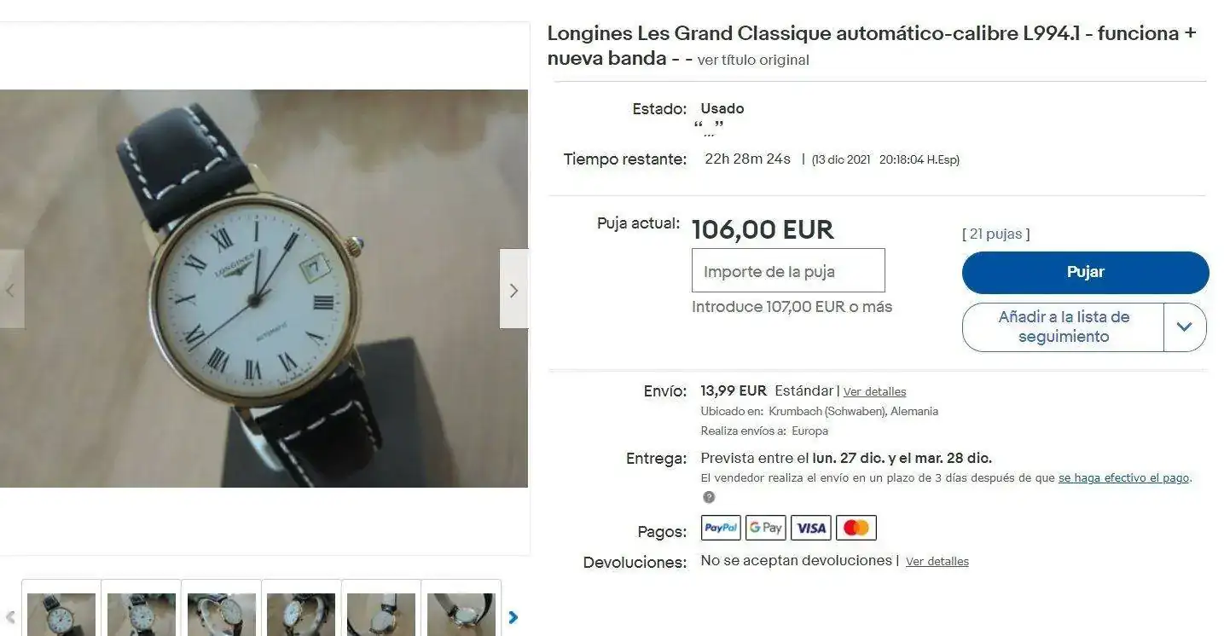Viewport: 1224px width, 636px height.
Task: Expand watchlist options dropdown arrow
Action: (x=1185, y=327)
